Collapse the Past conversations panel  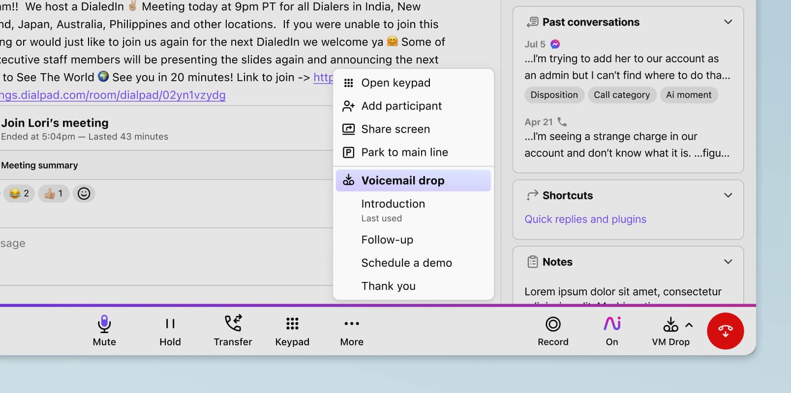coord(728,22)
